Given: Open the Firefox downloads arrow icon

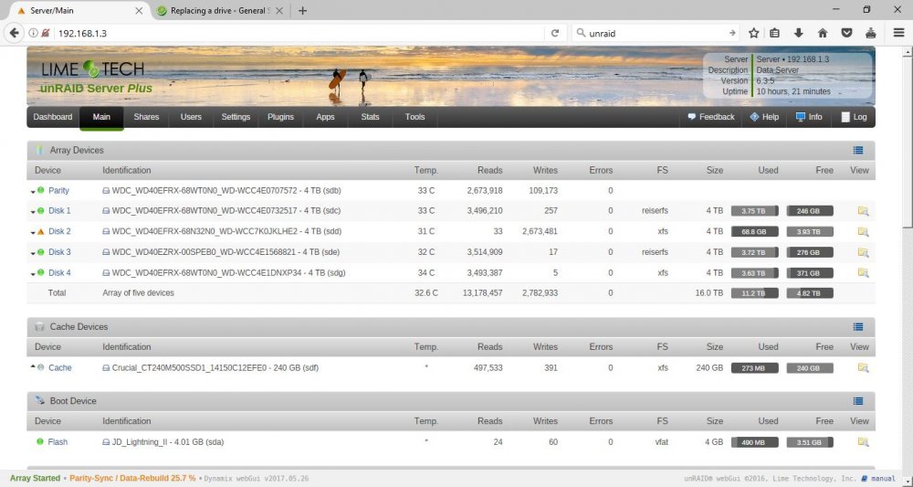Looking at the screenshot, I should pos(798,33).
